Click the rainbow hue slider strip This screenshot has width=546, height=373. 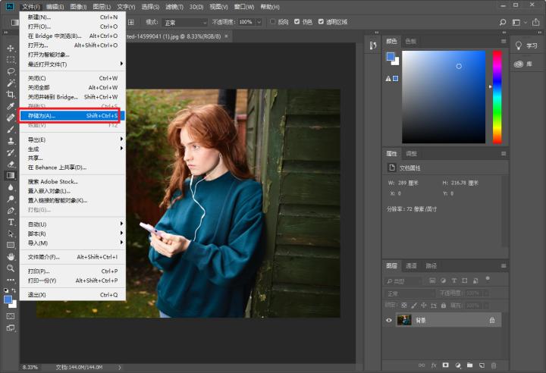(x=497, y=97)
